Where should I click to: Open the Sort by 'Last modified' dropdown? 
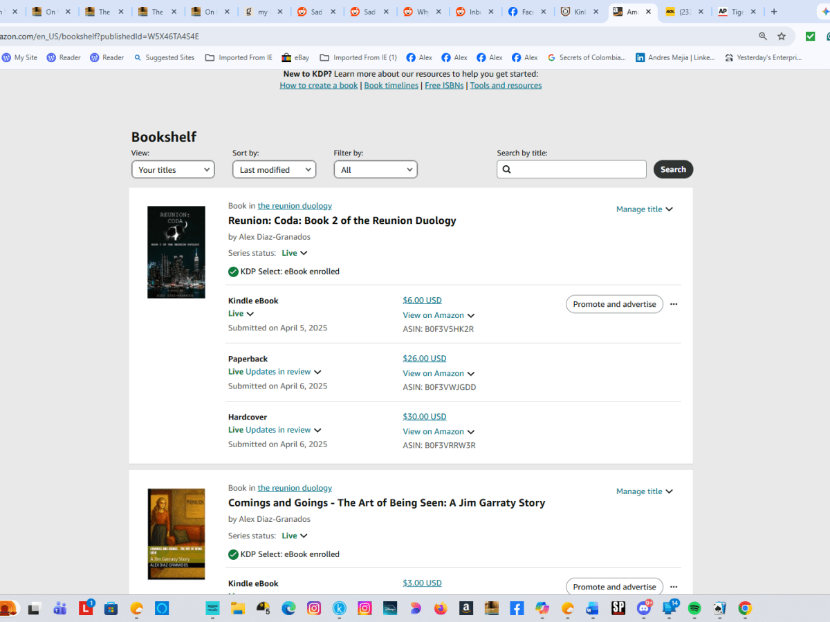click(274, 169)
